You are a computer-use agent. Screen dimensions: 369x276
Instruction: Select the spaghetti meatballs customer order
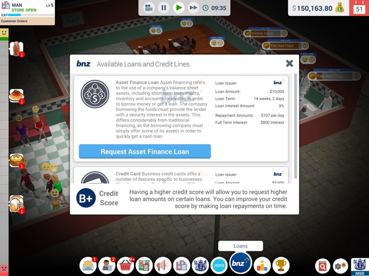pyautogui.click(x=17, y=96)
